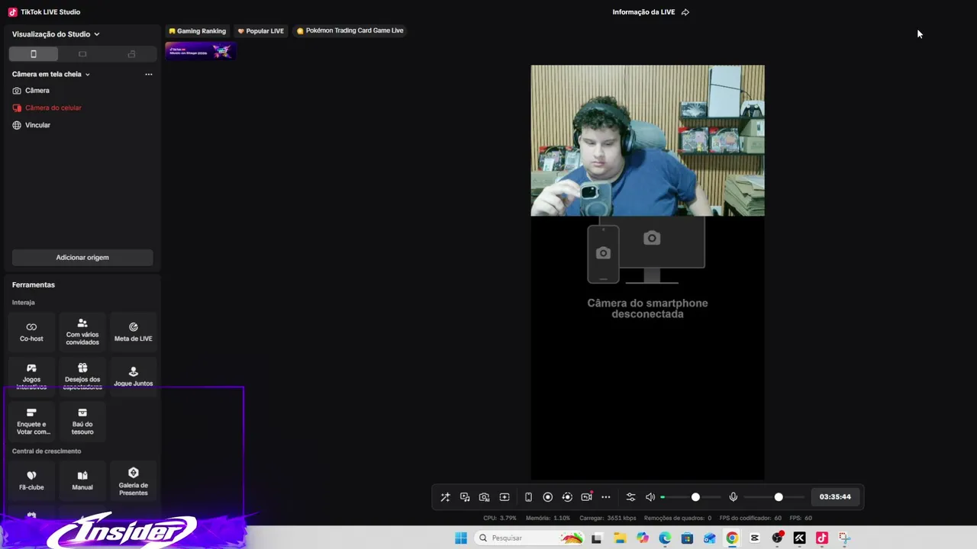The image size is (977, 549).
Task: Open Jogos interativos tool
Action: [31, 376]
